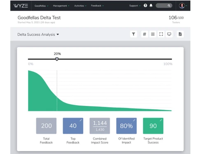Enter fullscreen with expand icon
The height and width of the screenshot is (154, 206).
coord(161,34)
